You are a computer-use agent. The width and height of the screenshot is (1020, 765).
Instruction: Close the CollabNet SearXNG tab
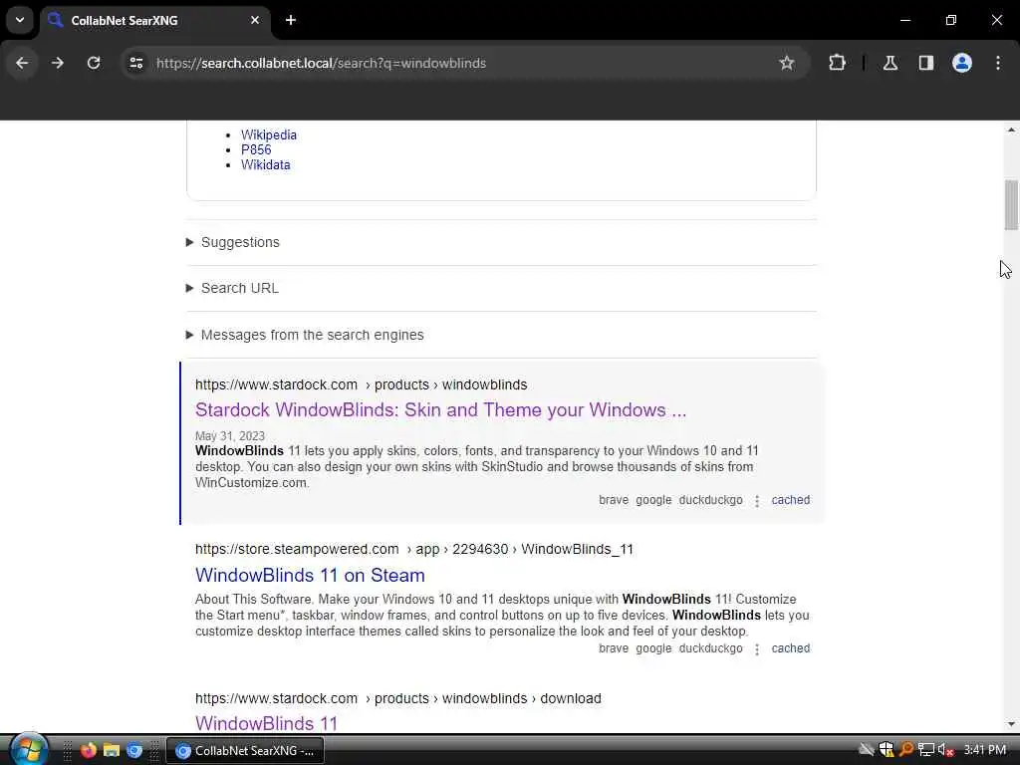tap(255, 20)
